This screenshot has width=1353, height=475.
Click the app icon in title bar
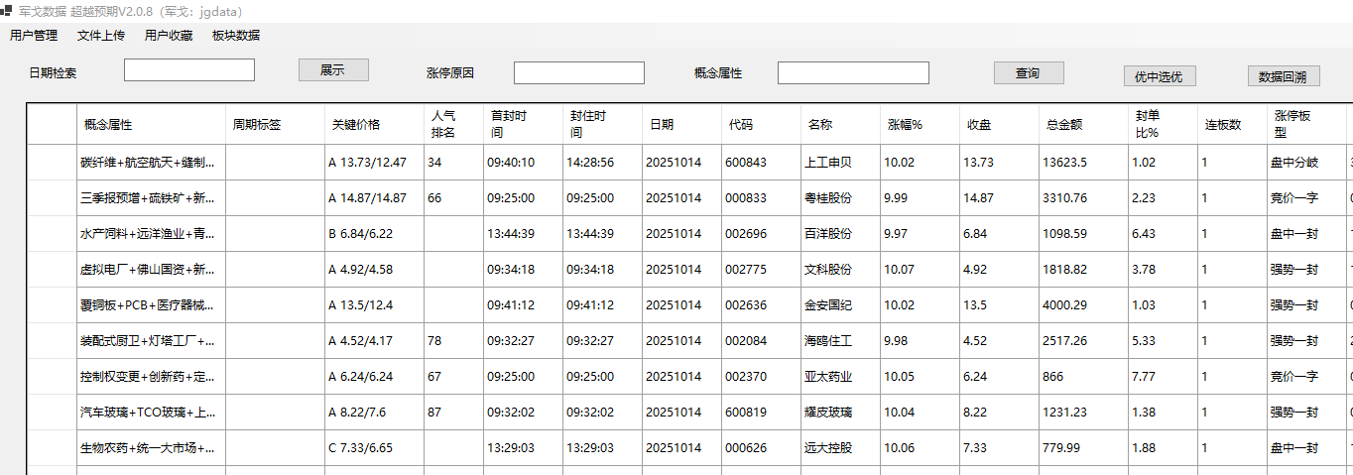click(7, 11)
